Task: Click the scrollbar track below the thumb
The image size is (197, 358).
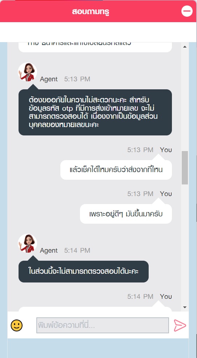Action: point(185,244)
